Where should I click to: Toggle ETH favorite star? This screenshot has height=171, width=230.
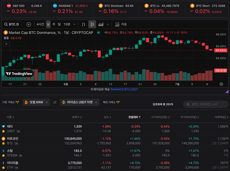coord(3,167)
